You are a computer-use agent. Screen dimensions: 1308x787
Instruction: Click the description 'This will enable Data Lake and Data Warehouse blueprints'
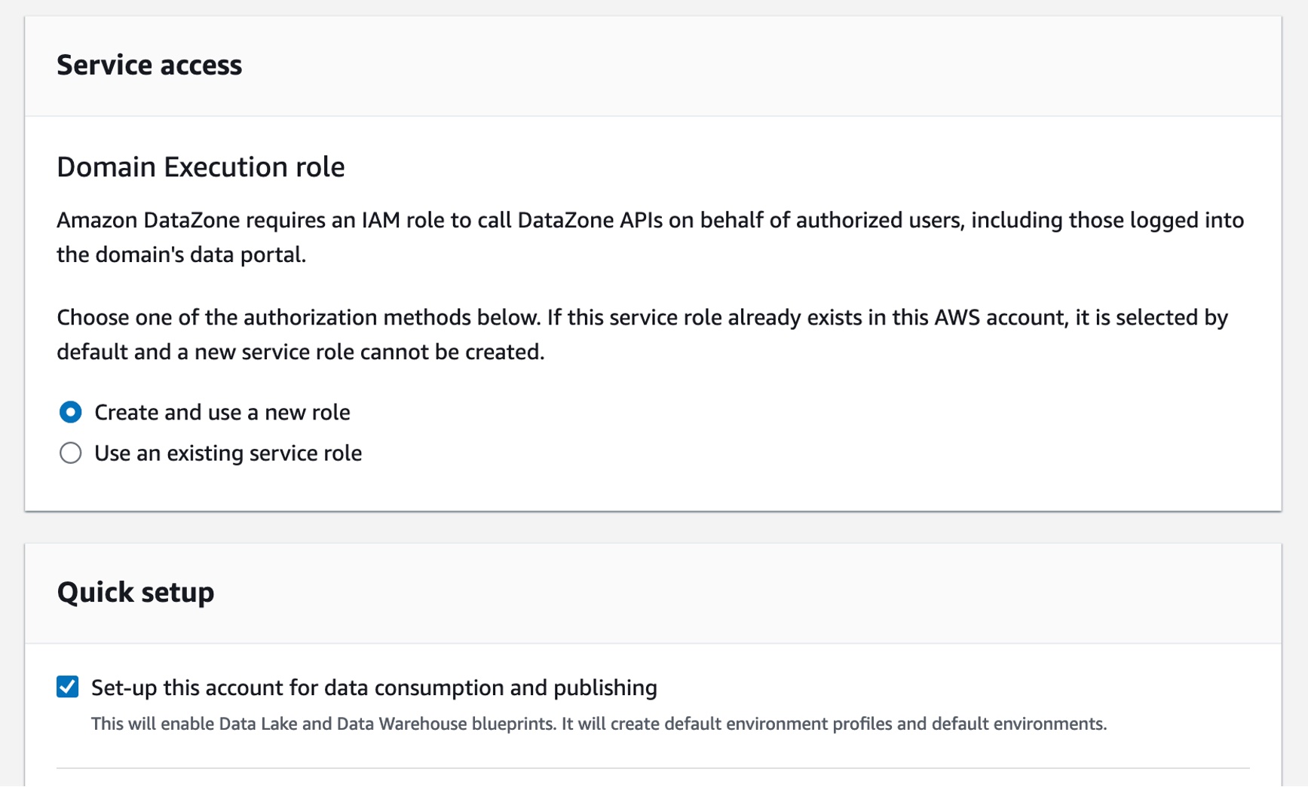tap(323, 724)
